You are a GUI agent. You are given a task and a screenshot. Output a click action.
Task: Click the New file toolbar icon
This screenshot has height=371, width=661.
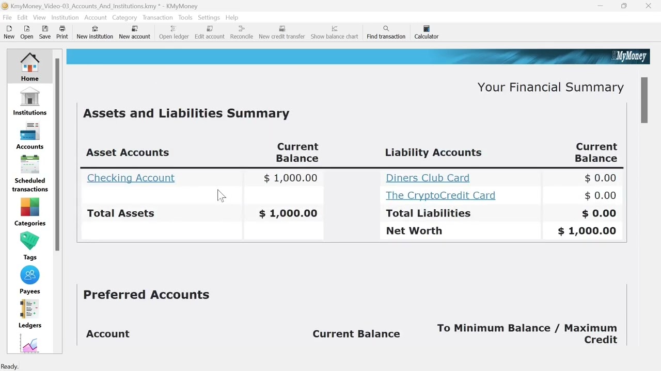pos(9,32)
